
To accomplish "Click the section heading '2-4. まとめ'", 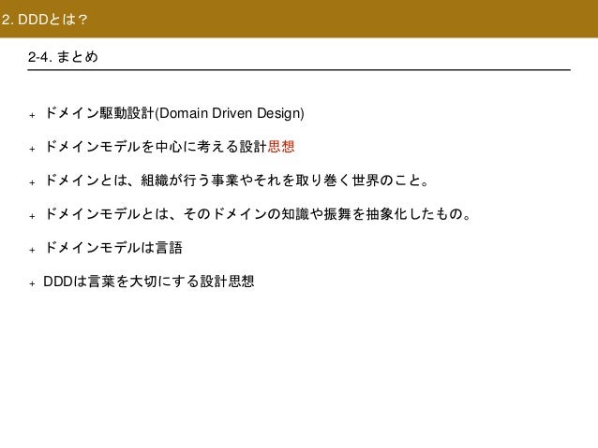I will pos(63,57).
